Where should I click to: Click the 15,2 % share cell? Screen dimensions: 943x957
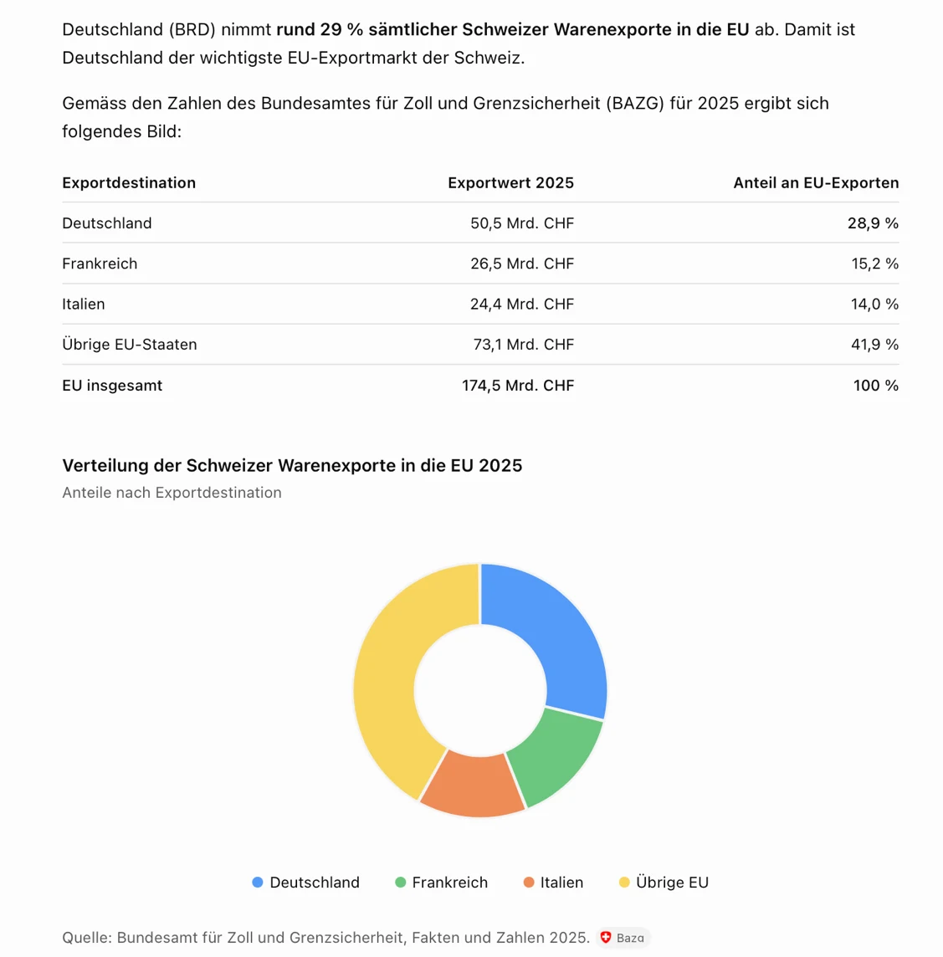874,264
